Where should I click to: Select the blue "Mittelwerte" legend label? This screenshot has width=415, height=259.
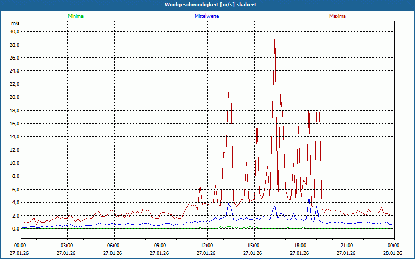point(206,16)
